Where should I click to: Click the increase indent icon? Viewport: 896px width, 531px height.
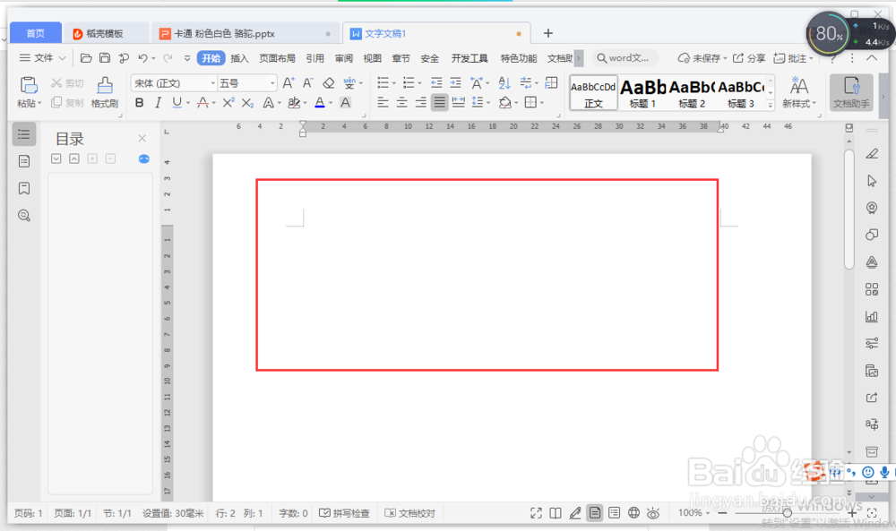click(x=455, y=83)
